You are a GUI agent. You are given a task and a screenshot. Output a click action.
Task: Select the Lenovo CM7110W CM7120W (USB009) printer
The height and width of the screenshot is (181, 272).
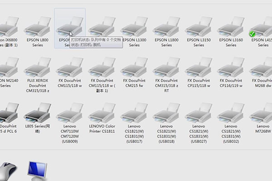point(70,111)
